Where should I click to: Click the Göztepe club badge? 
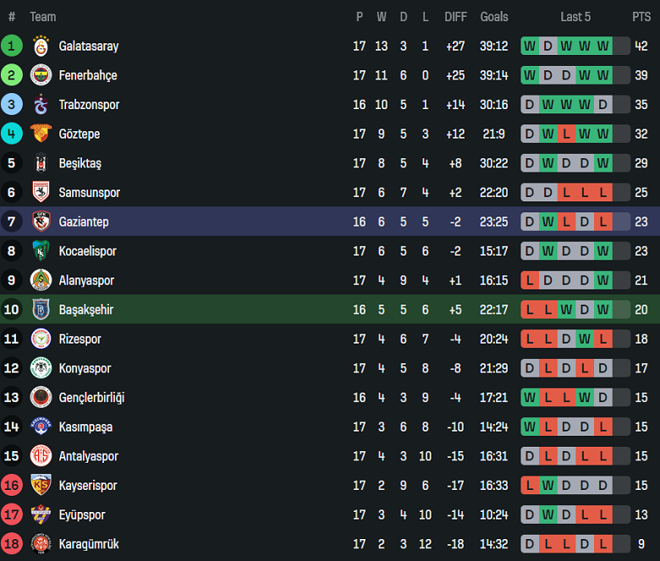click(41, 134)
